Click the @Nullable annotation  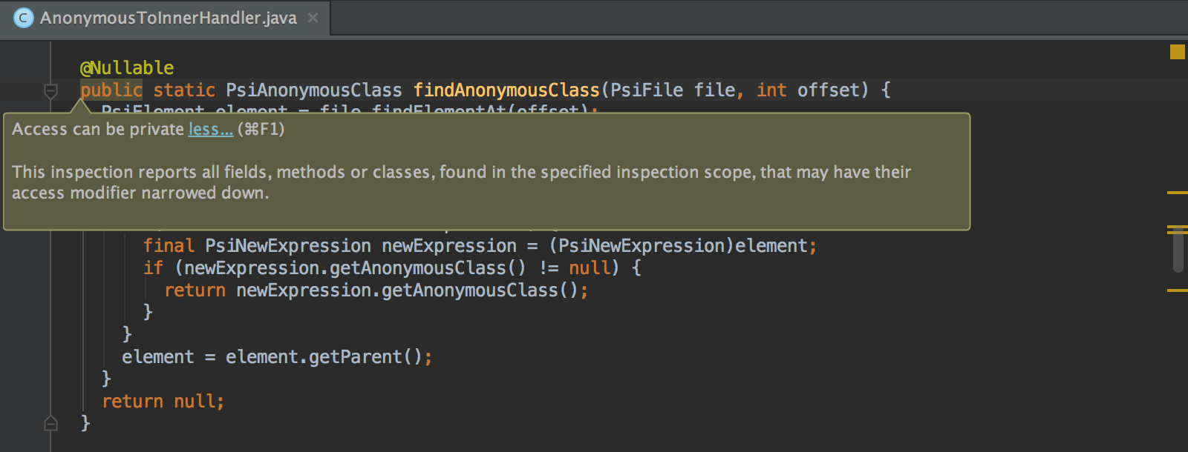(127, 68)
